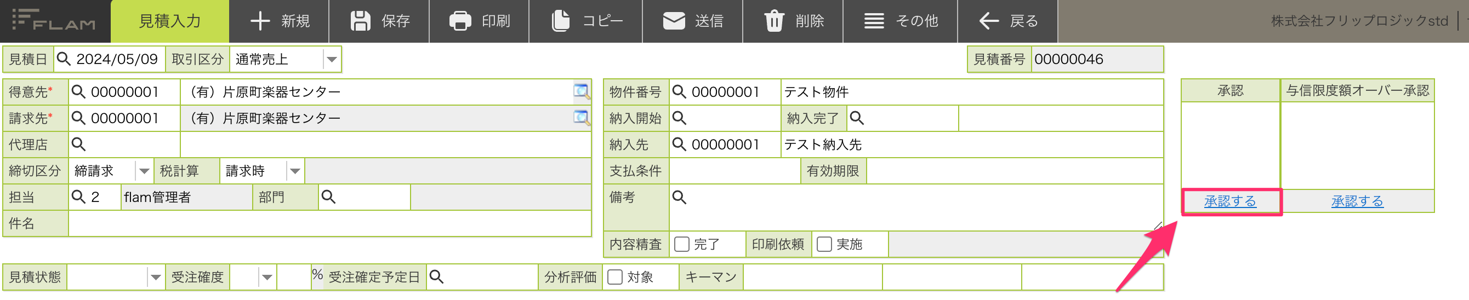1469x300 pixels.
Task: Open 得意先 detail lookup icon
Action: [x=581, y=91]
